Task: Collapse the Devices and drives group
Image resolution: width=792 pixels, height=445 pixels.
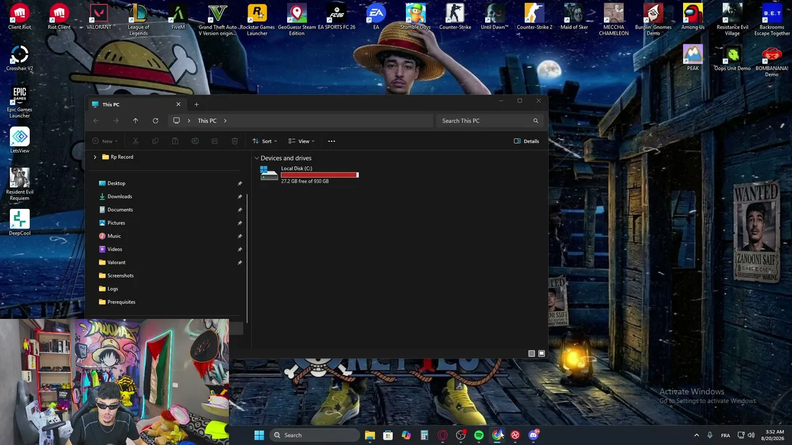Action: 257,158
